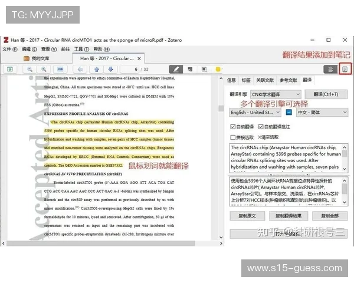
Task: Click the PDF horizontal scrollbar thumb
Action: coord(101,243)
